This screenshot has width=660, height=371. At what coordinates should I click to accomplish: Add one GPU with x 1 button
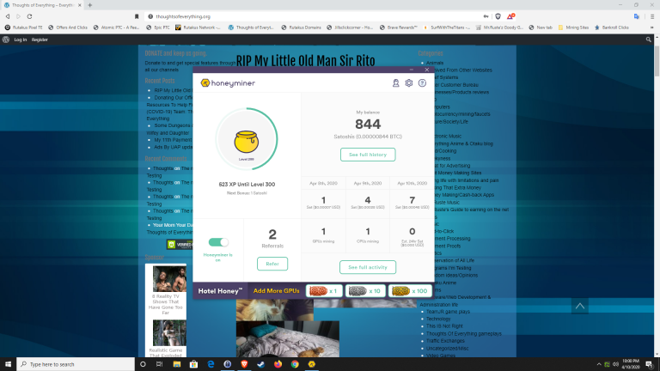tap(324, 290)
